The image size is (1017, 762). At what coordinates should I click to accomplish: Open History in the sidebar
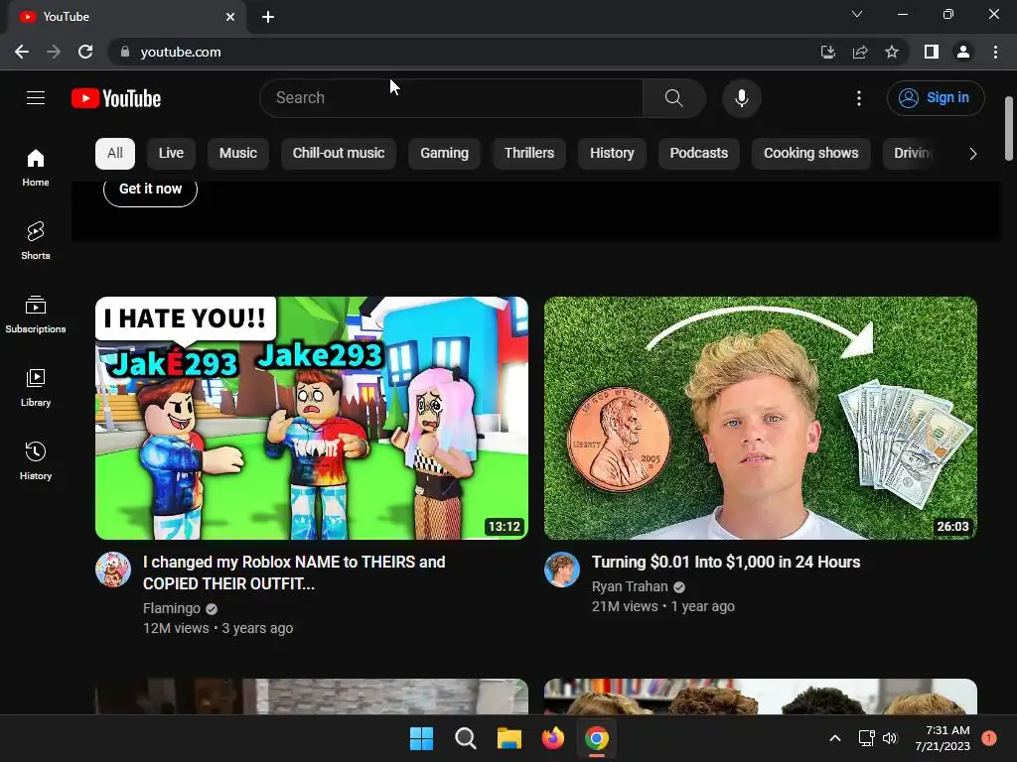[36, 460]
